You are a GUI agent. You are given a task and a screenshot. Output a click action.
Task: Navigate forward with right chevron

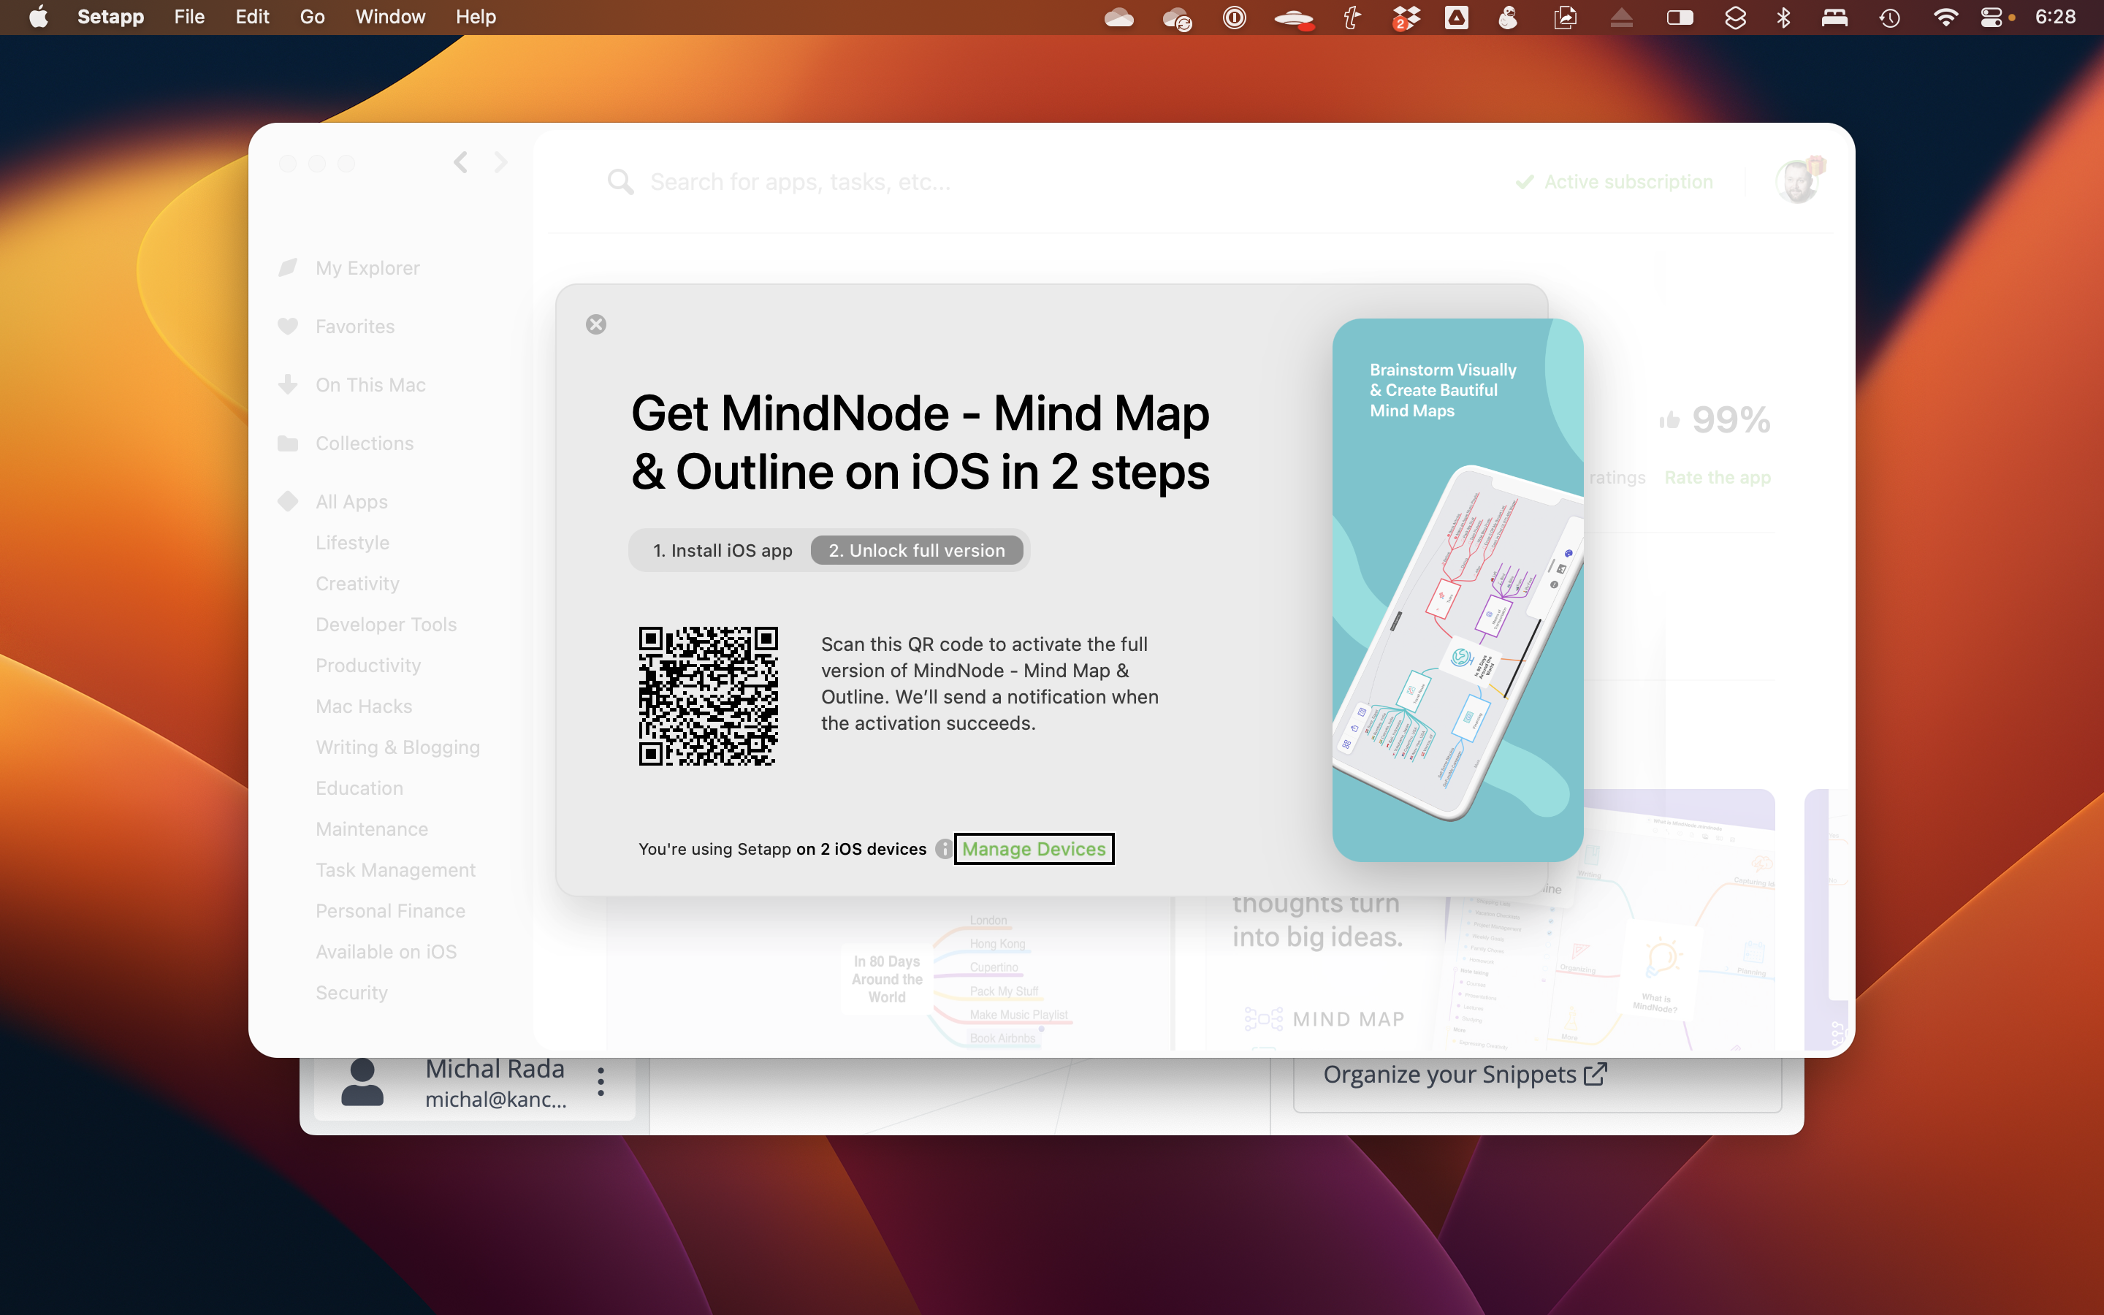coord(500,163)
